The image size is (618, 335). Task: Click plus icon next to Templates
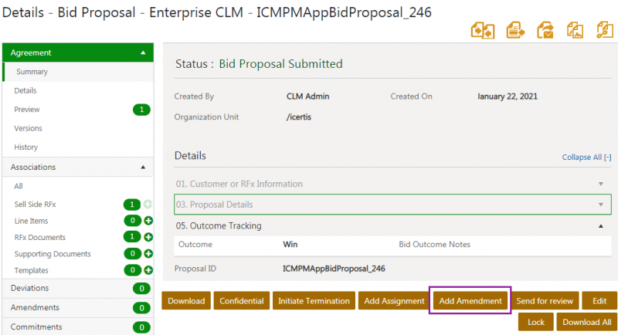click(x=148, y=270)
